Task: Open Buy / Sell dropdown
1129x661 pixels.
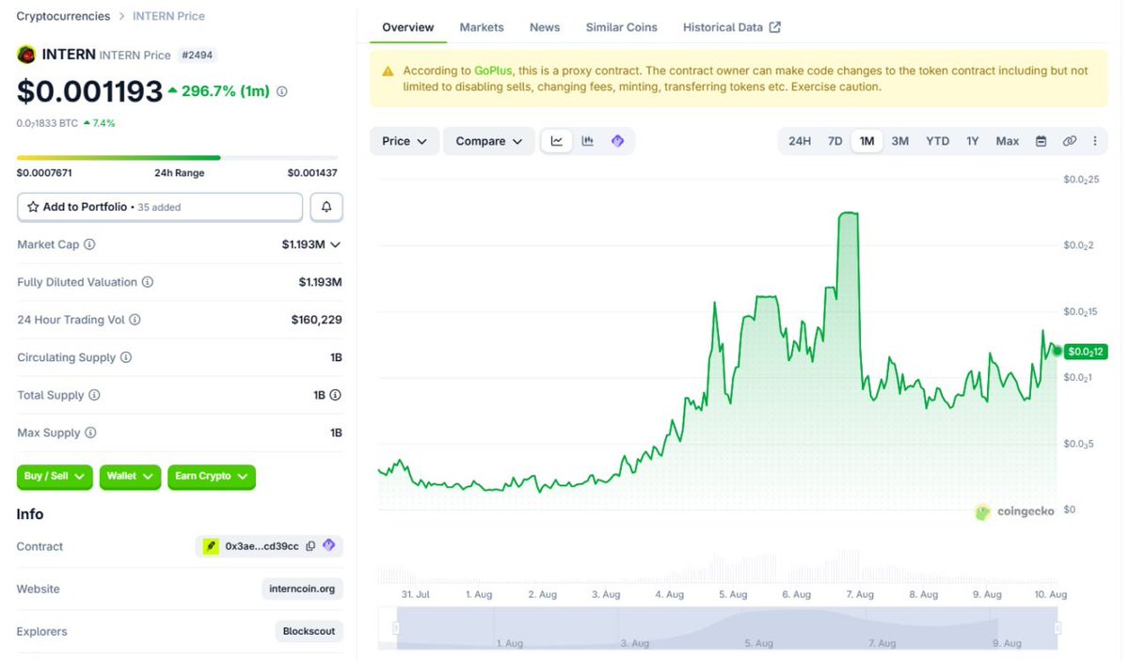Action: click(x=55, y=477)
